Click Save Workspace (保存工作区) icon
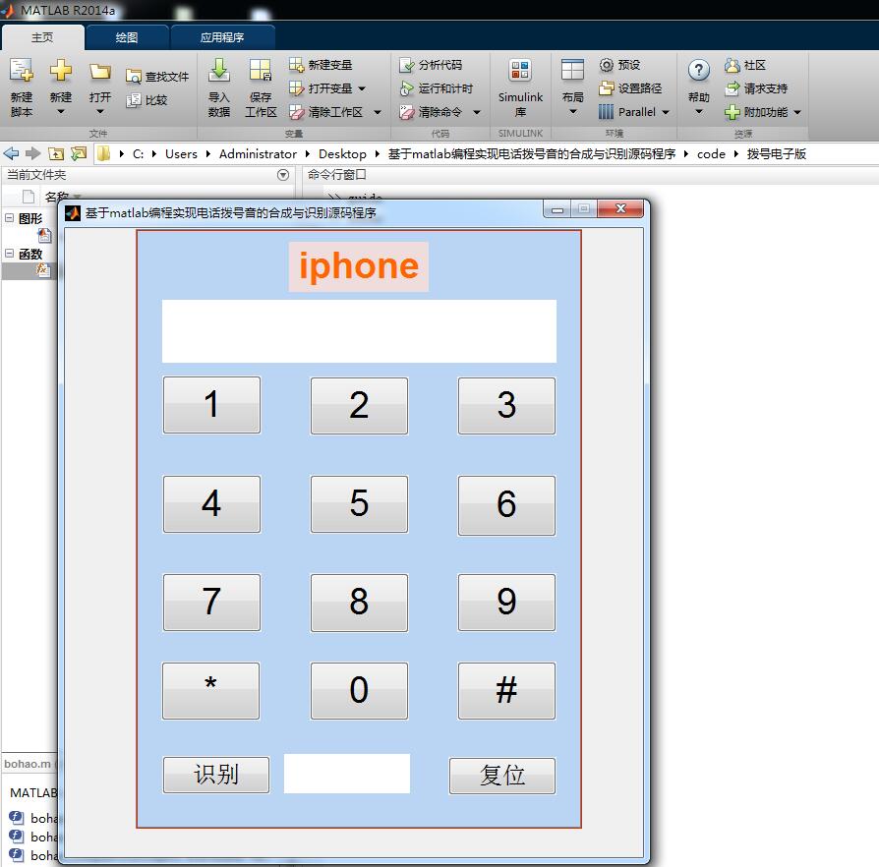 coord(261,71)
